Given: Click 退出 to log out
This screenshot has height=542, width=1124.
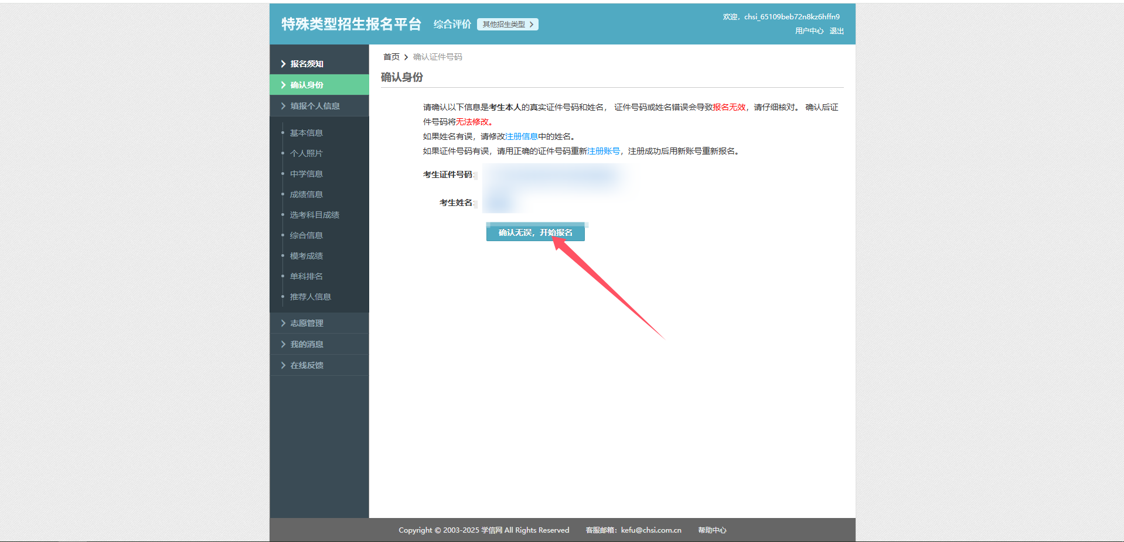Looking at the screenshot, I should 836,31.
